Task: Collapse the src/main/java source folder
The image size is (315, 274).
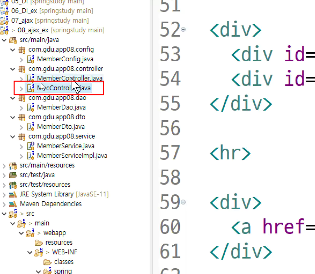Action: click(x=4, y=40)
